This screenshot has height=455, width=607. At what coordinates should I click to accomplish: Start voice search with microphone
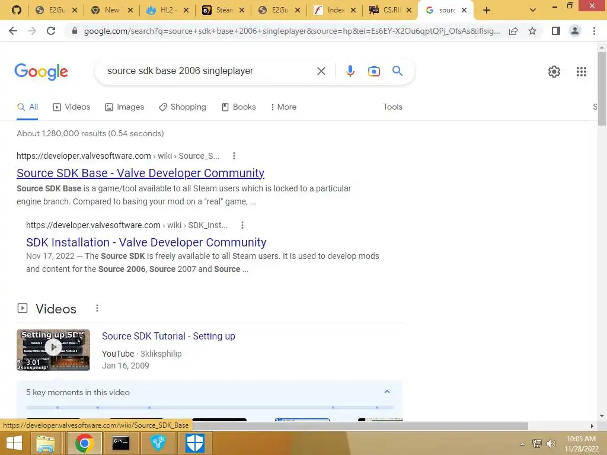350,71
